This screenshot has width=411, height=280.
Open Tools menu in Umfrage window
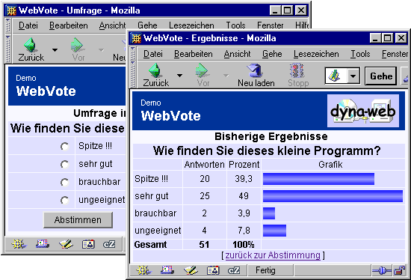(235, 25)
